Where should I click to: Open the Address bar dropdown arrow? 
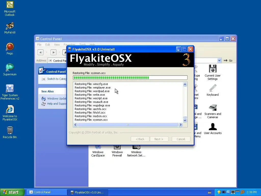click(x=219, y=60)
